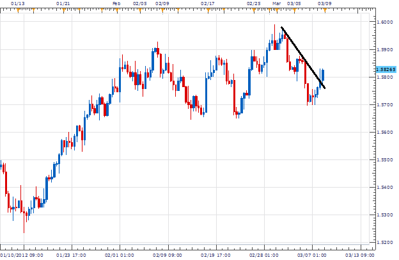Screen dimensions: 399x260
Task: Click the 02/28 01:00 time label
Action: coord(263,255)
